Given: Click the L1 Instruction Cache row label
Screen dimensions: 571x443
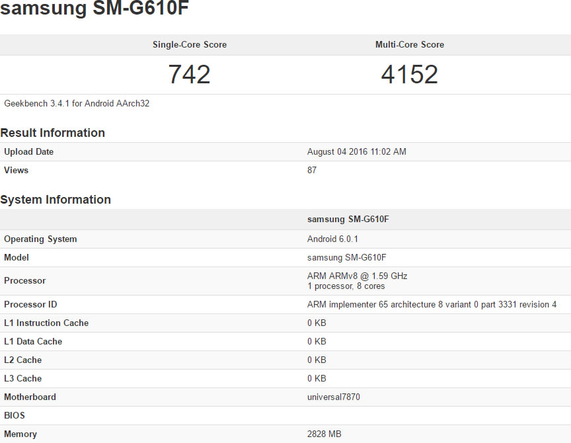Looking at the screenshot, I should [x=46, y=323].
